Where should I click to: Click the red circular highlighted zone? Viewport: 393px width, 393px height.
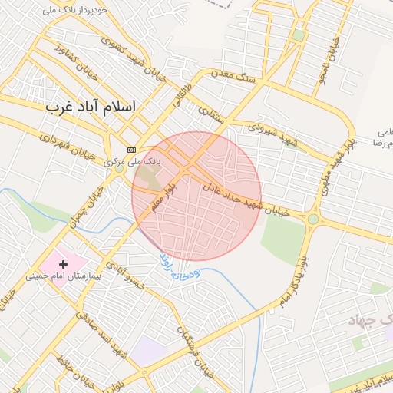coord(196,196)
